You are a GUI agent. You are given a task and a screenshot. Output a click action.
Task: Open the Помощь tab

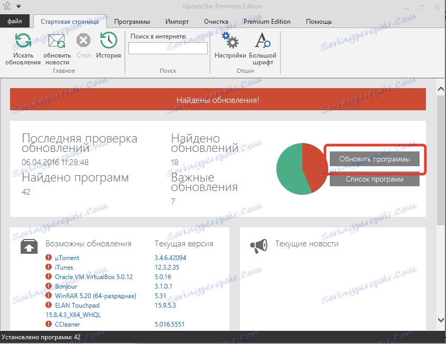click(x=319, y=22)
